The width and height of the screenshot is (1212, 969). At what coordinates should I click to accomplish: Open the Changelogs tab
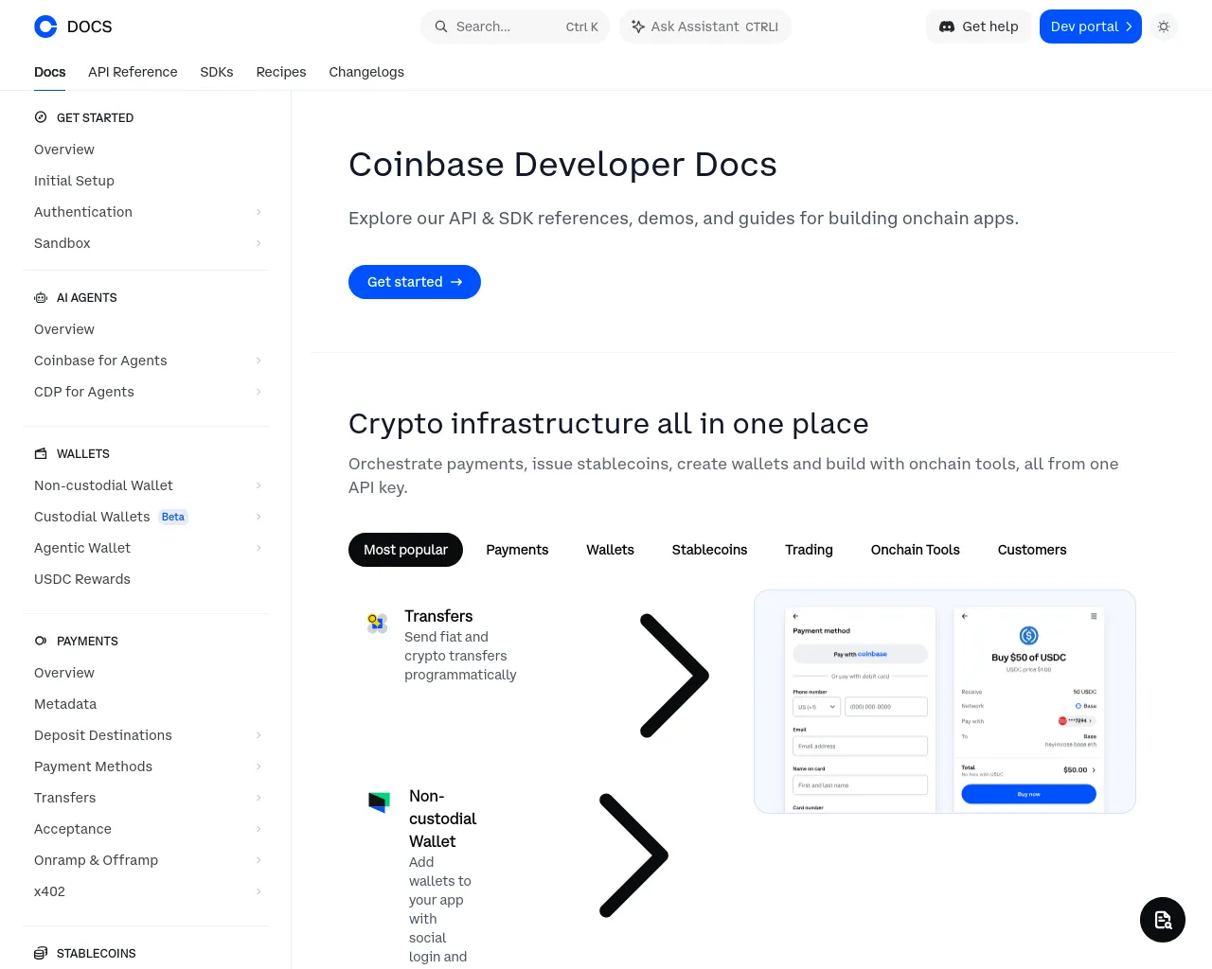coord(366,72)
